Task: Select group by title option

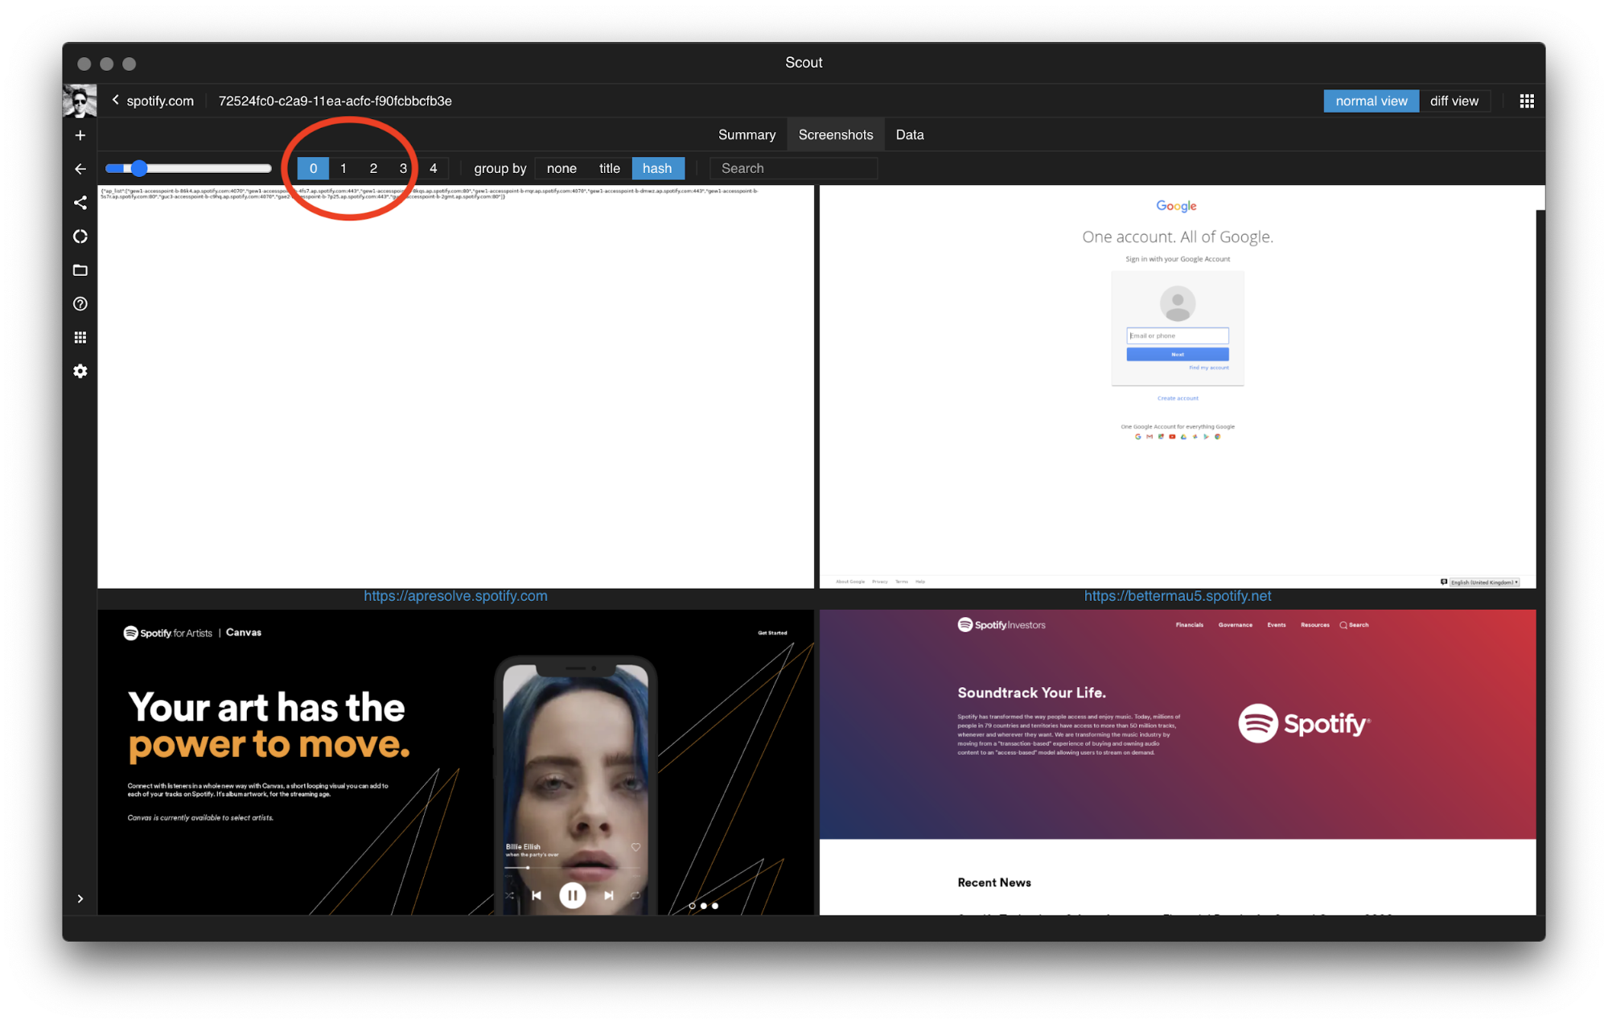Action: pos(609,168)
